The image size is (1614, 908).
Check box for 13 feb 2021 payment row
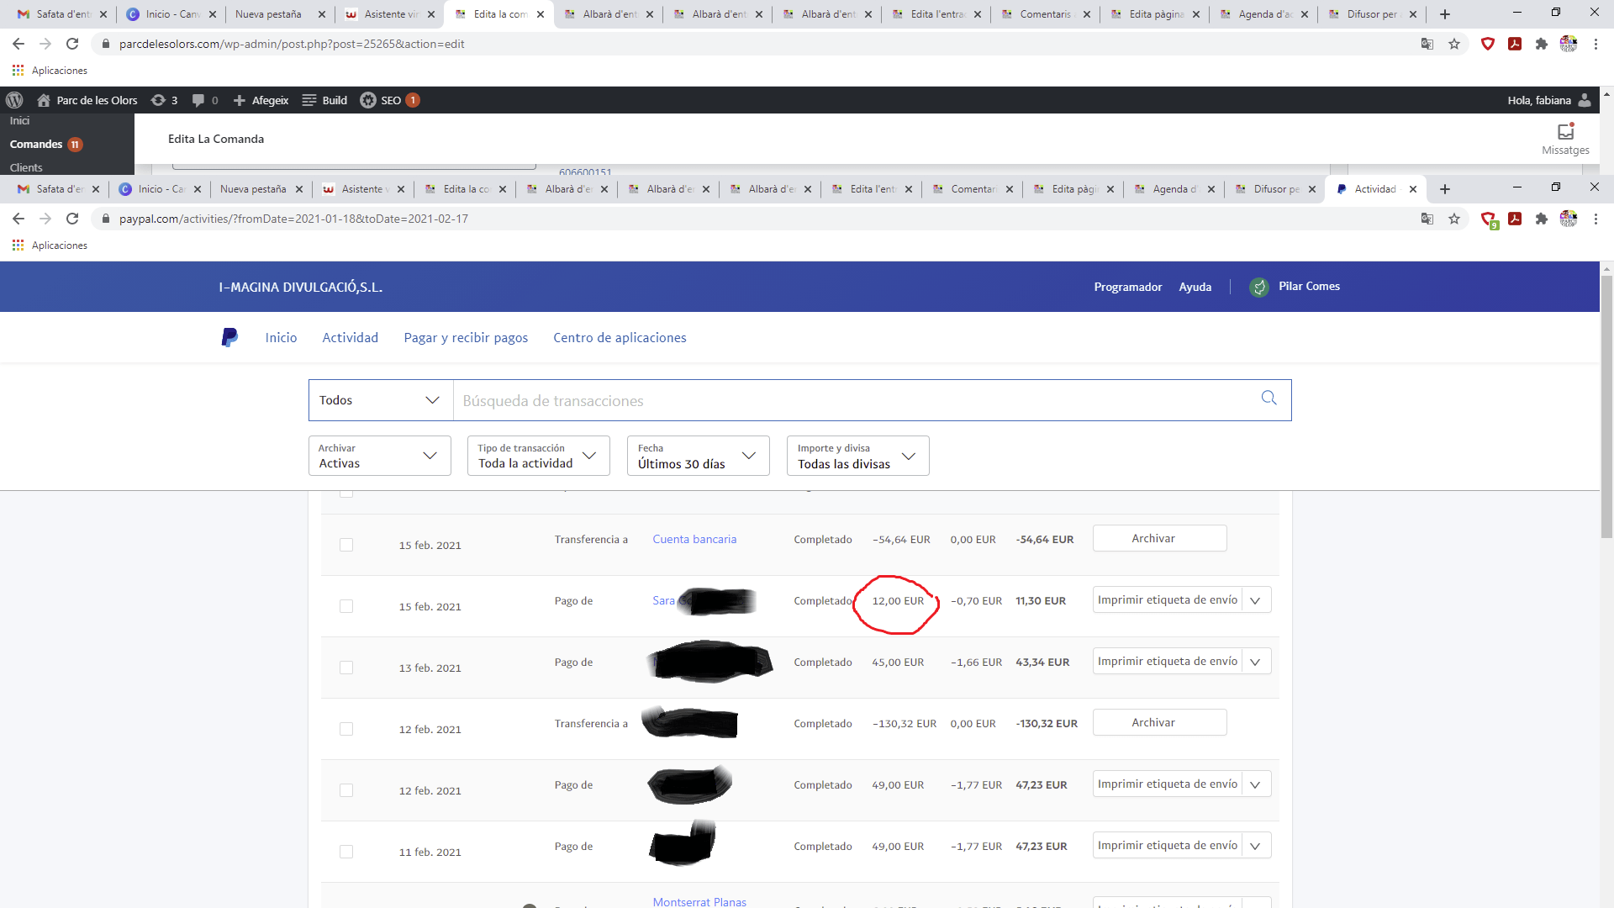(x=346, y=668)
